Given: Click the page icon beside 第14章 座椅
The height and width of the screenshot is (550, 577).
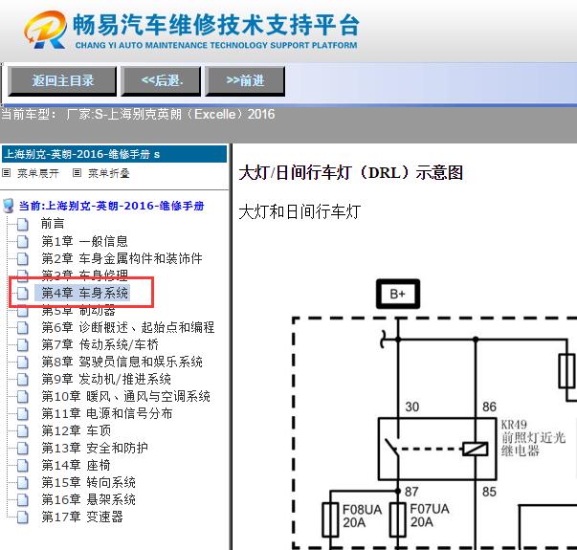Looking at the screenshot, I should click(x=22, y=466).
